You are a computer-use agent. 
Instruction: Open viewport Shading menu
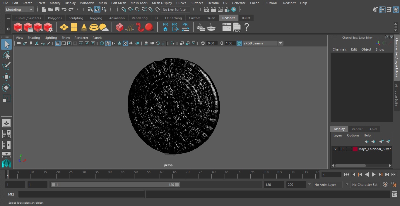tap(34, 38)
